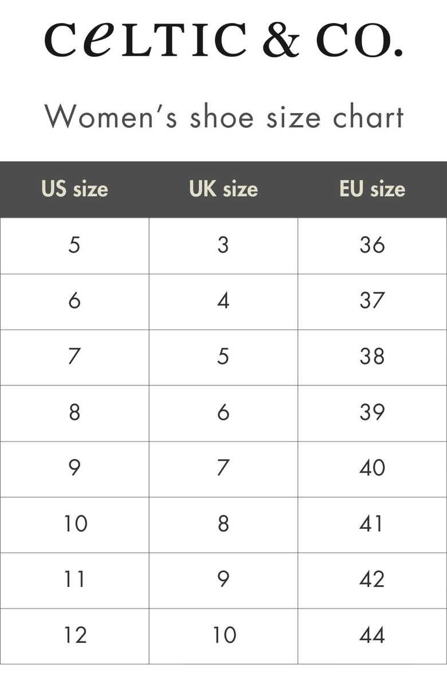The height and width of the screenshot is (686, 447).
Task: Select the EU size column header
Action: pyautogui.click(x=372, y=189)
